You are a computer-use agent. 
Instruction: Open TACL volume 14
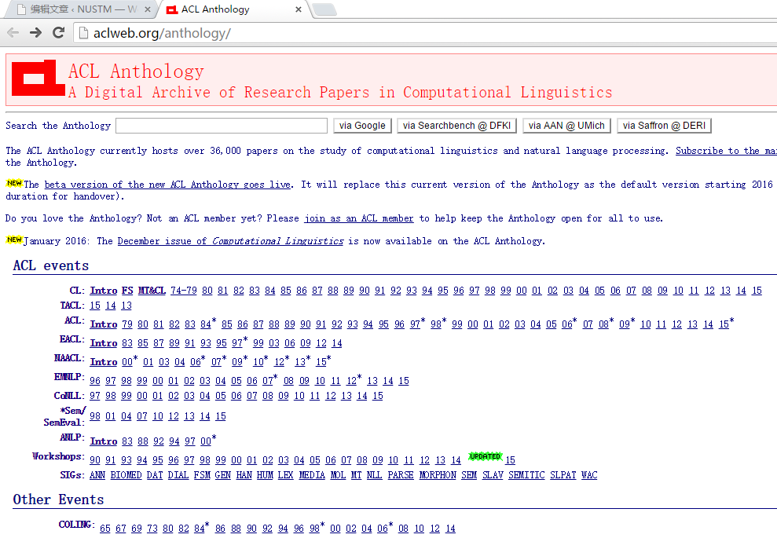[x=111, y=306]
